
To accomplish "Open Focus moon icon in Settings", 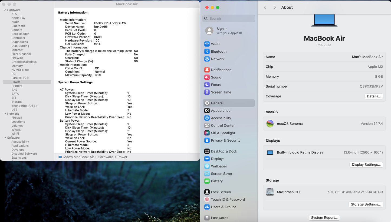I will click(207, 85).
